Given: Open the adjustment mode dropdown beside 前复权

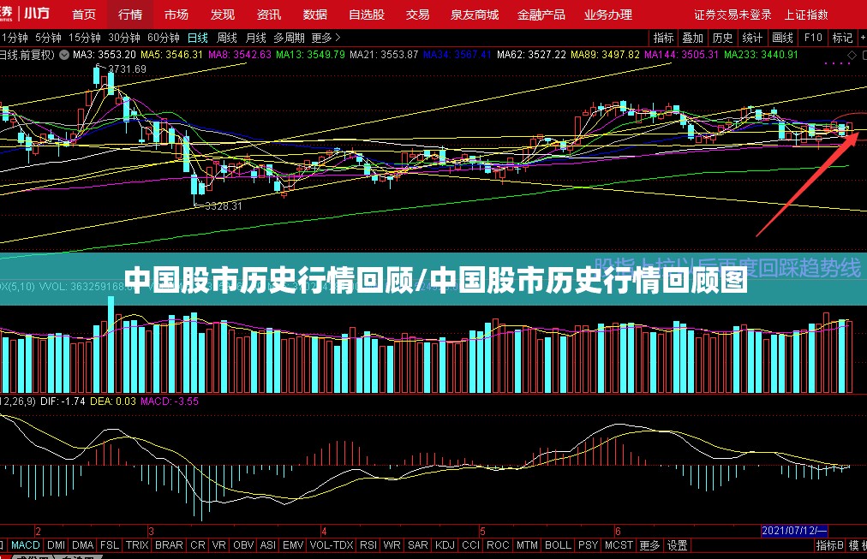Looking at the screenshot, I should pos(64,55).
